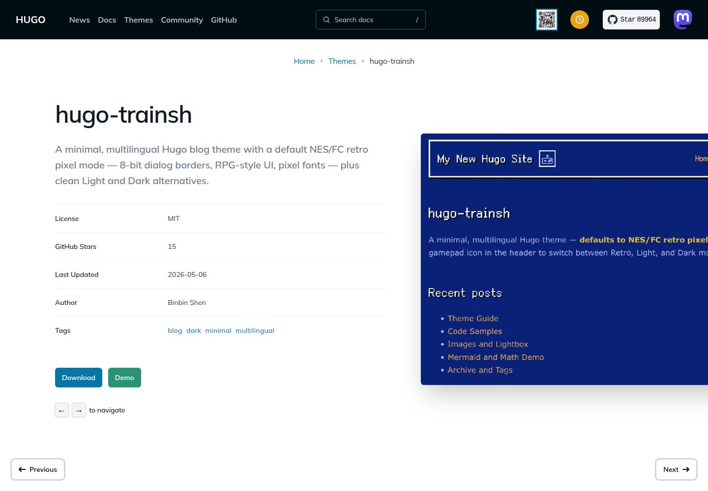Open the Mastodon icon link
The width and height of the screenshot is (708, 491).
683,20
